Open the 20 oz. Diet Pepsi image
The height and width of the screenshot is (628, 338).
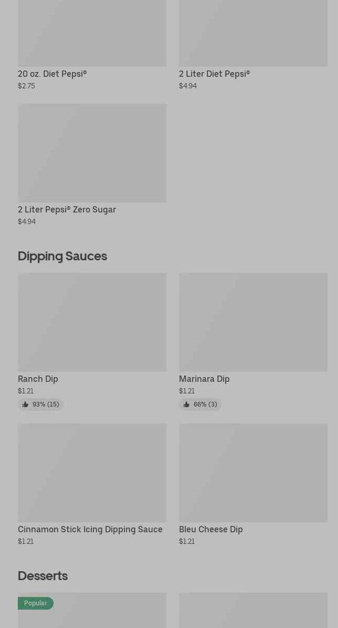(92, 33)
